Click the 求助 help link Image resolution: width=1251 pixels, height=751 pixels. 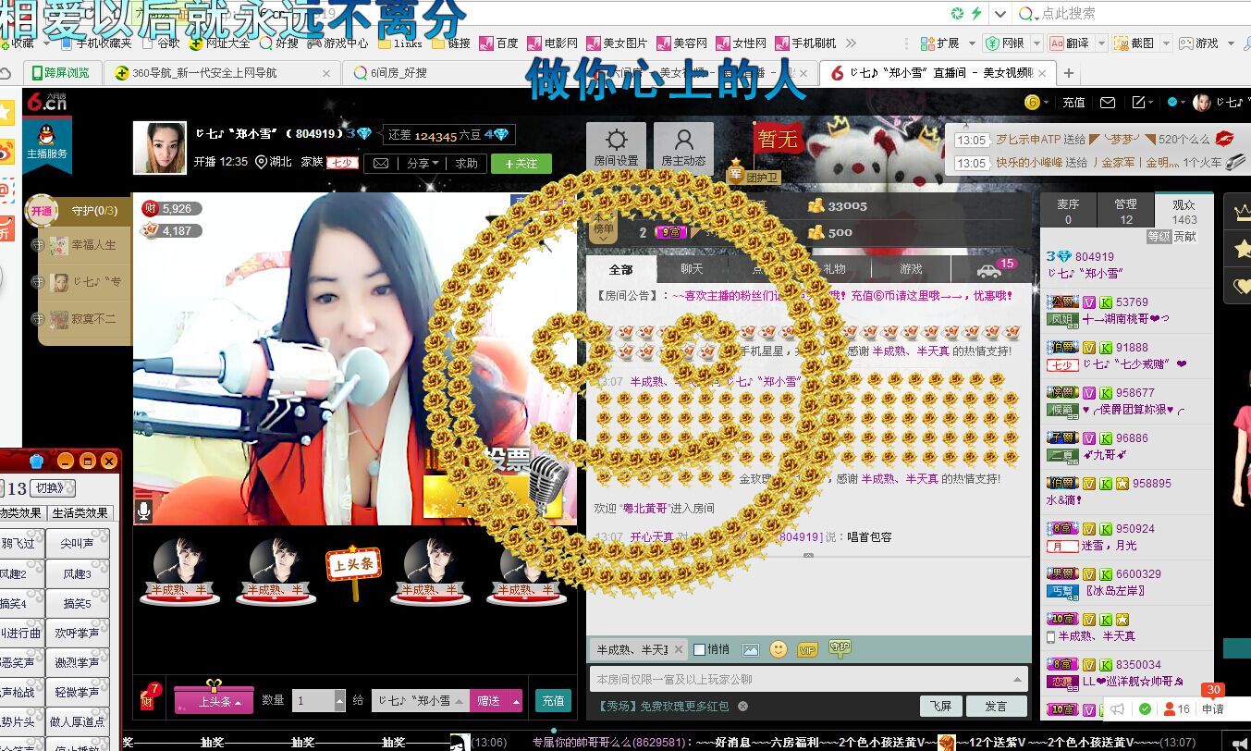tap(466, 163)
